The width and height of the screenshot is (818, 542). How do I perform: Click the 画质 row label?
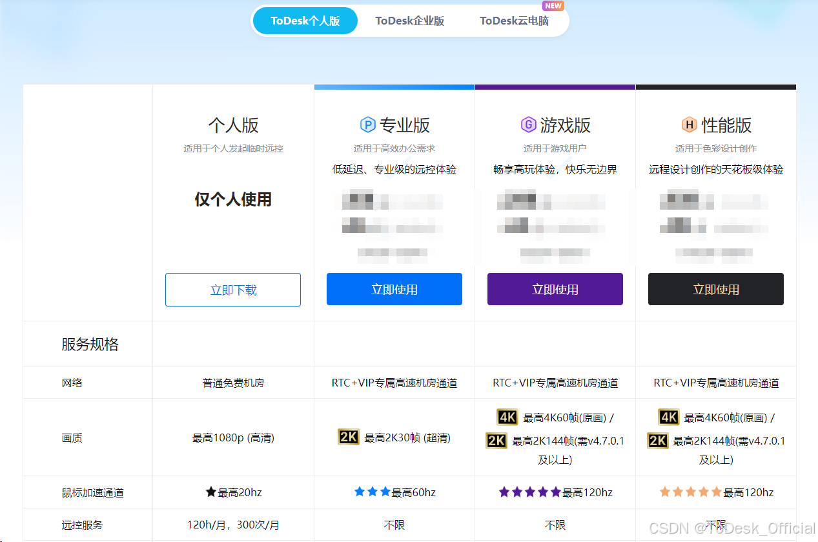[x=72, y=438]
